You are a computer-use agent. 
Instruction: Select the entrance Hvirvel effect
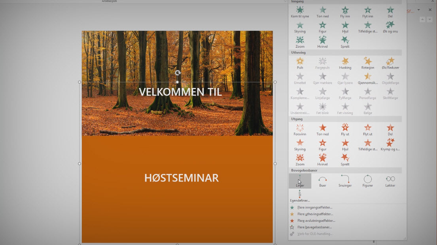click(x=322, y=42)
